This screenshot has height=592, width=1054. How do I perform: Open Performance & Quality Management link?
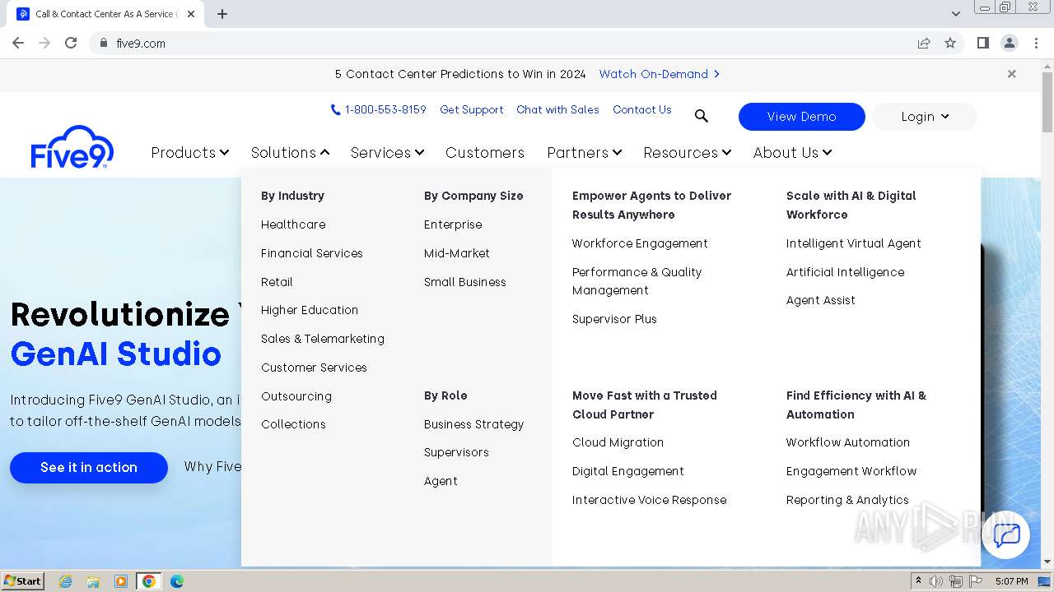(x=637, y=281)
